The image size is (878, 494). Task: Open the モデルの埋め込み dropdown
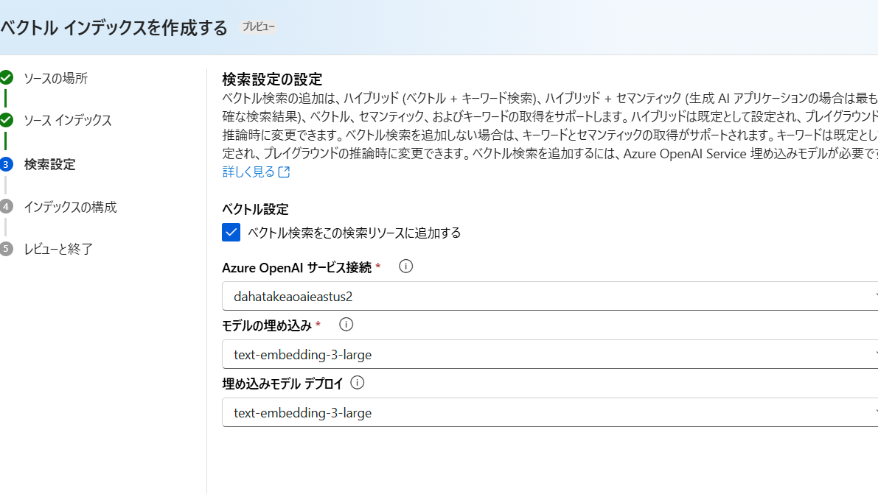tap(550, 354)
